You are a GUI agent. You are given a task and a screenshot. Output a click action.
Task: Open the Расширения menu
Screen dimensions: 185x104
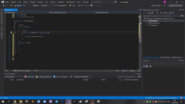tap(70, 2)
